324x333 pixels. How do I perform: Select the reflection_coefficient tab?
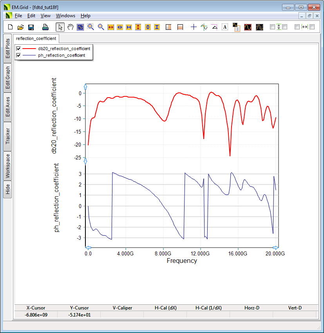pos(36,38)
